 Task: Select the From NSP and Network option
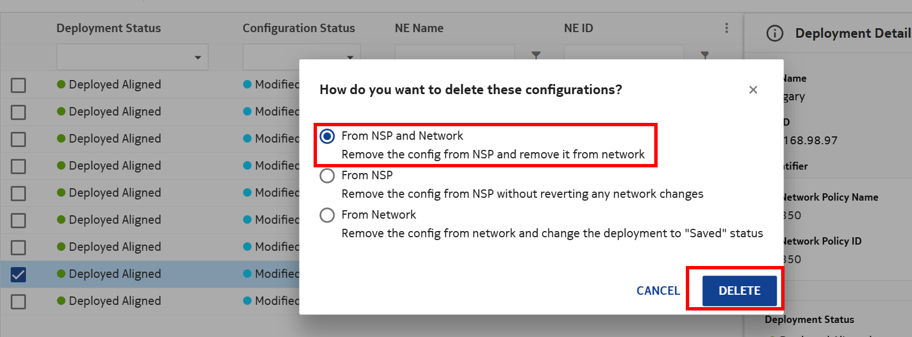(327, 136)
